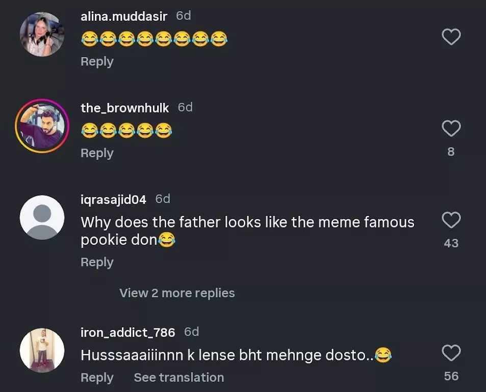Viewport: 486px width, 392px height.
Task: Open the alina.muddasir username link
Action: [124, 16]
